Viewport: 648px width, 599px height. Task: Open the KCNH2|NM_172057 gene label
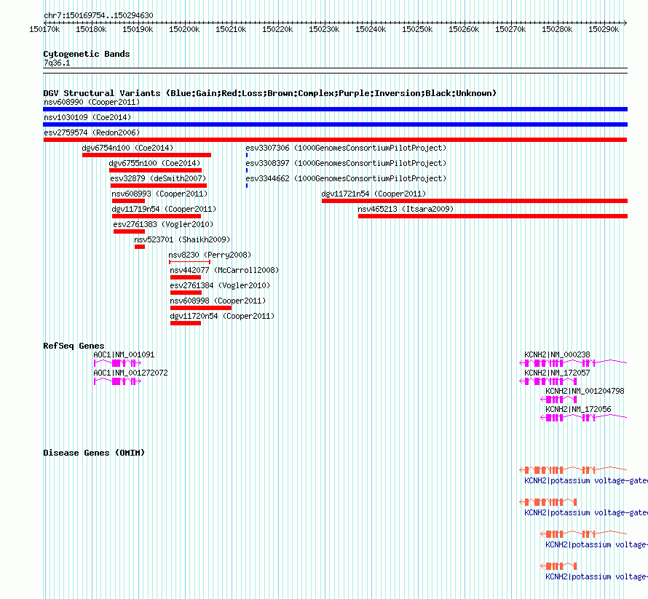tap(557, 373)
